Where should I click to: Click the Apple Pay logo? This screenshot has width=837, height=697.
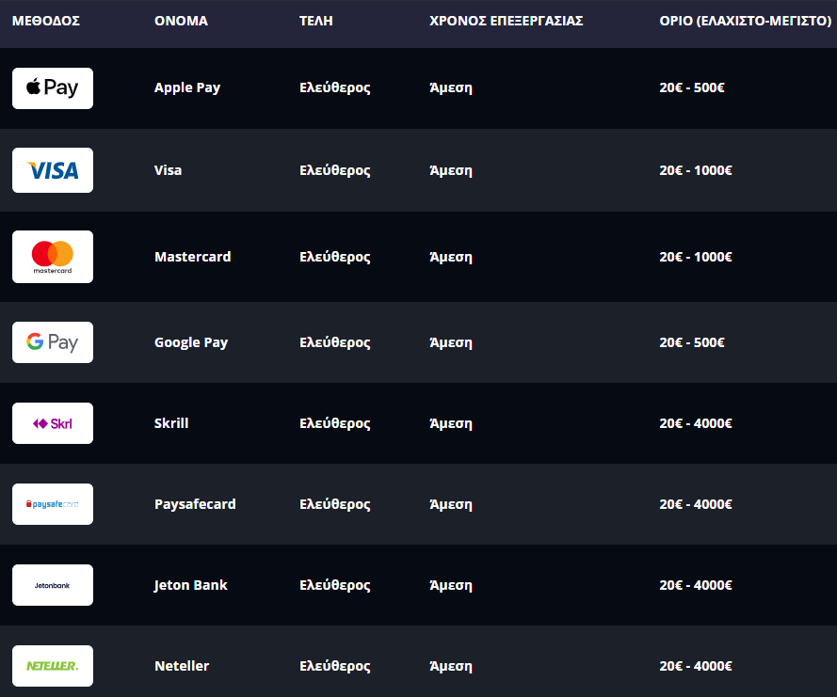click(x=53, y=88)
